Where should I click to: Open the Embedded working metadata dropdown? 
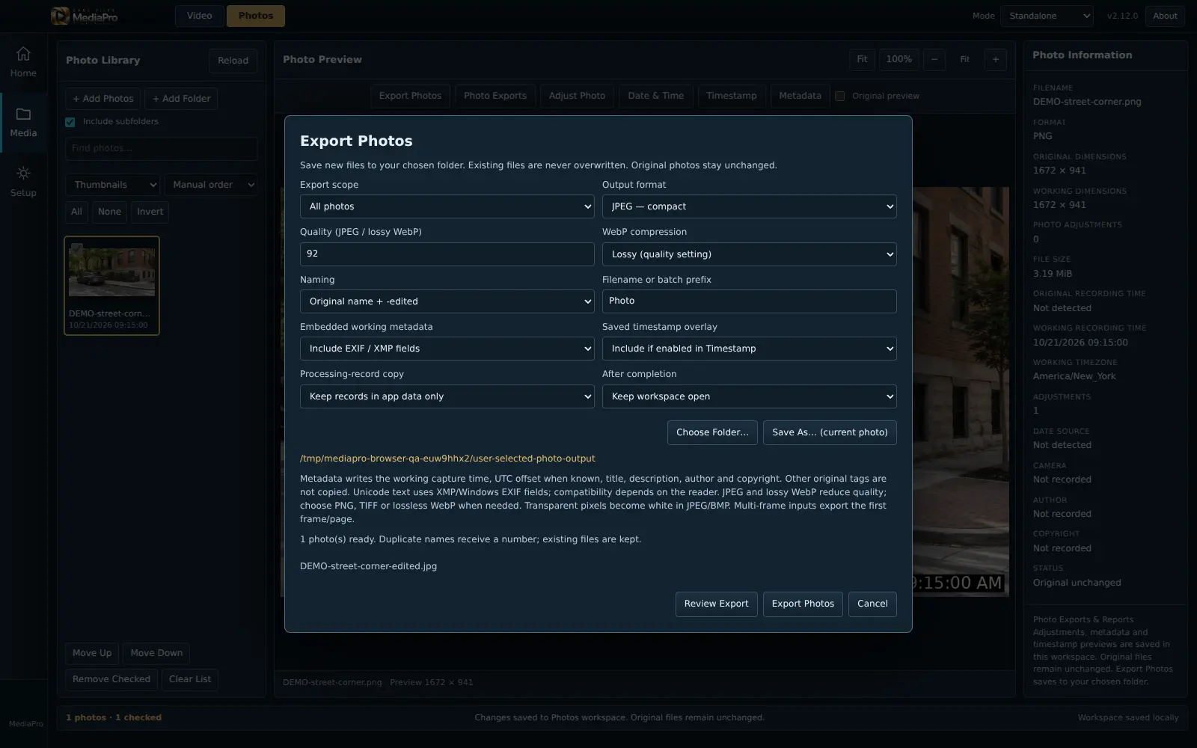click(x=447, y=349)
